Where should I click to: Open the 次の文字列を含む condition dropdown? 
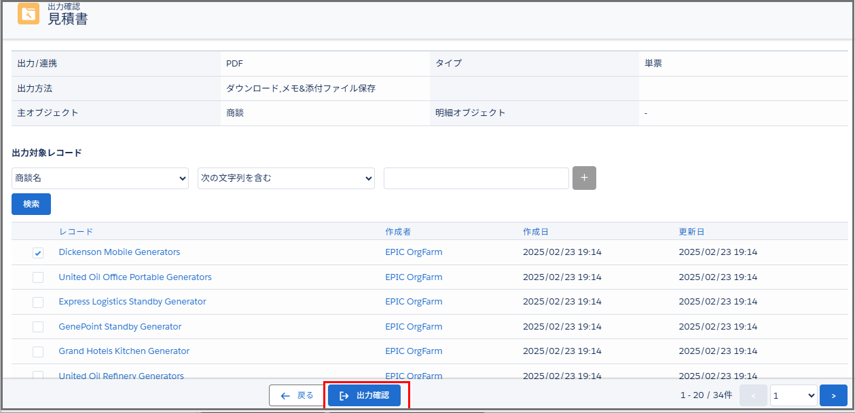286,178
